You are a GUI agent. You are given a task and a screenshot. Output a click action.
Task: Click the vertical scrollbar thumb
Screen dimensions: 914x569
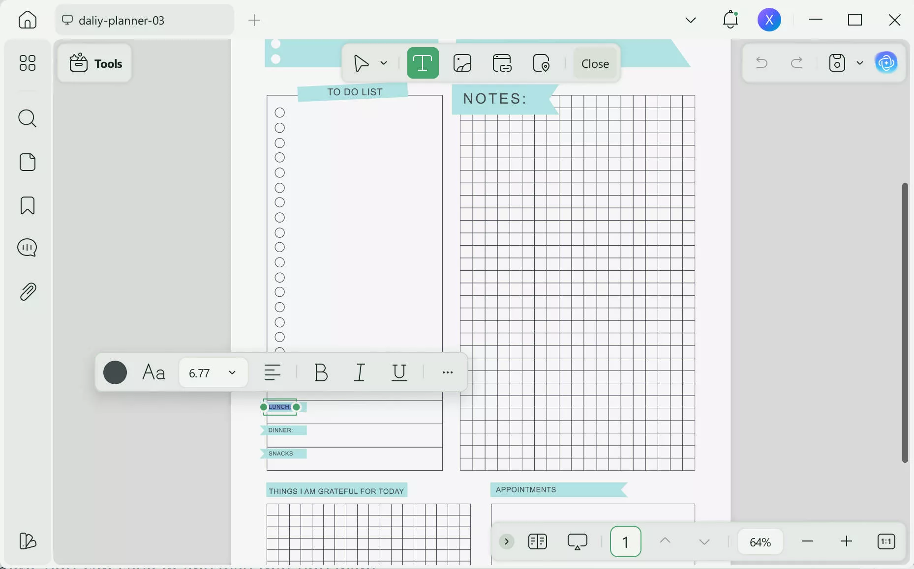(x=905, y=322)
